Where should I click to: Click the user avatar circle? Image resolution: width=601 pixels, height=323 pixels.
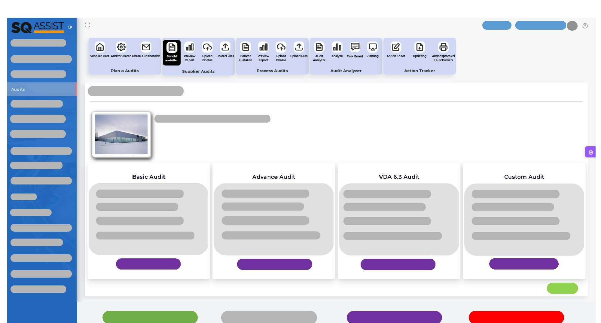[572, 26]
